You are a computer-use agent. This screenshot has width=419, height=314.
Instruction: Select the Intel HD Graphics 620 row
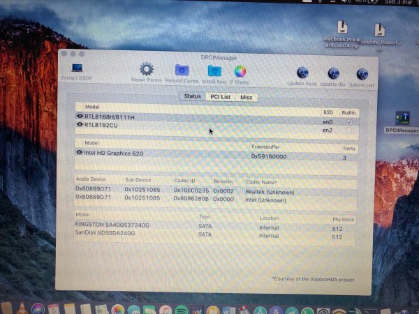pyautogui.click(x=216, y=155)
